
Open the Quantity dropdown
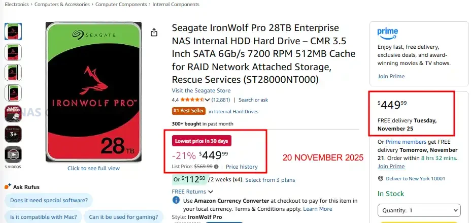pos(419,210)
